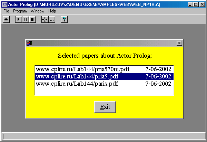Maximize the Actor Prolog window
This screenshot has height=142, width=207.
tap(196, 4)
